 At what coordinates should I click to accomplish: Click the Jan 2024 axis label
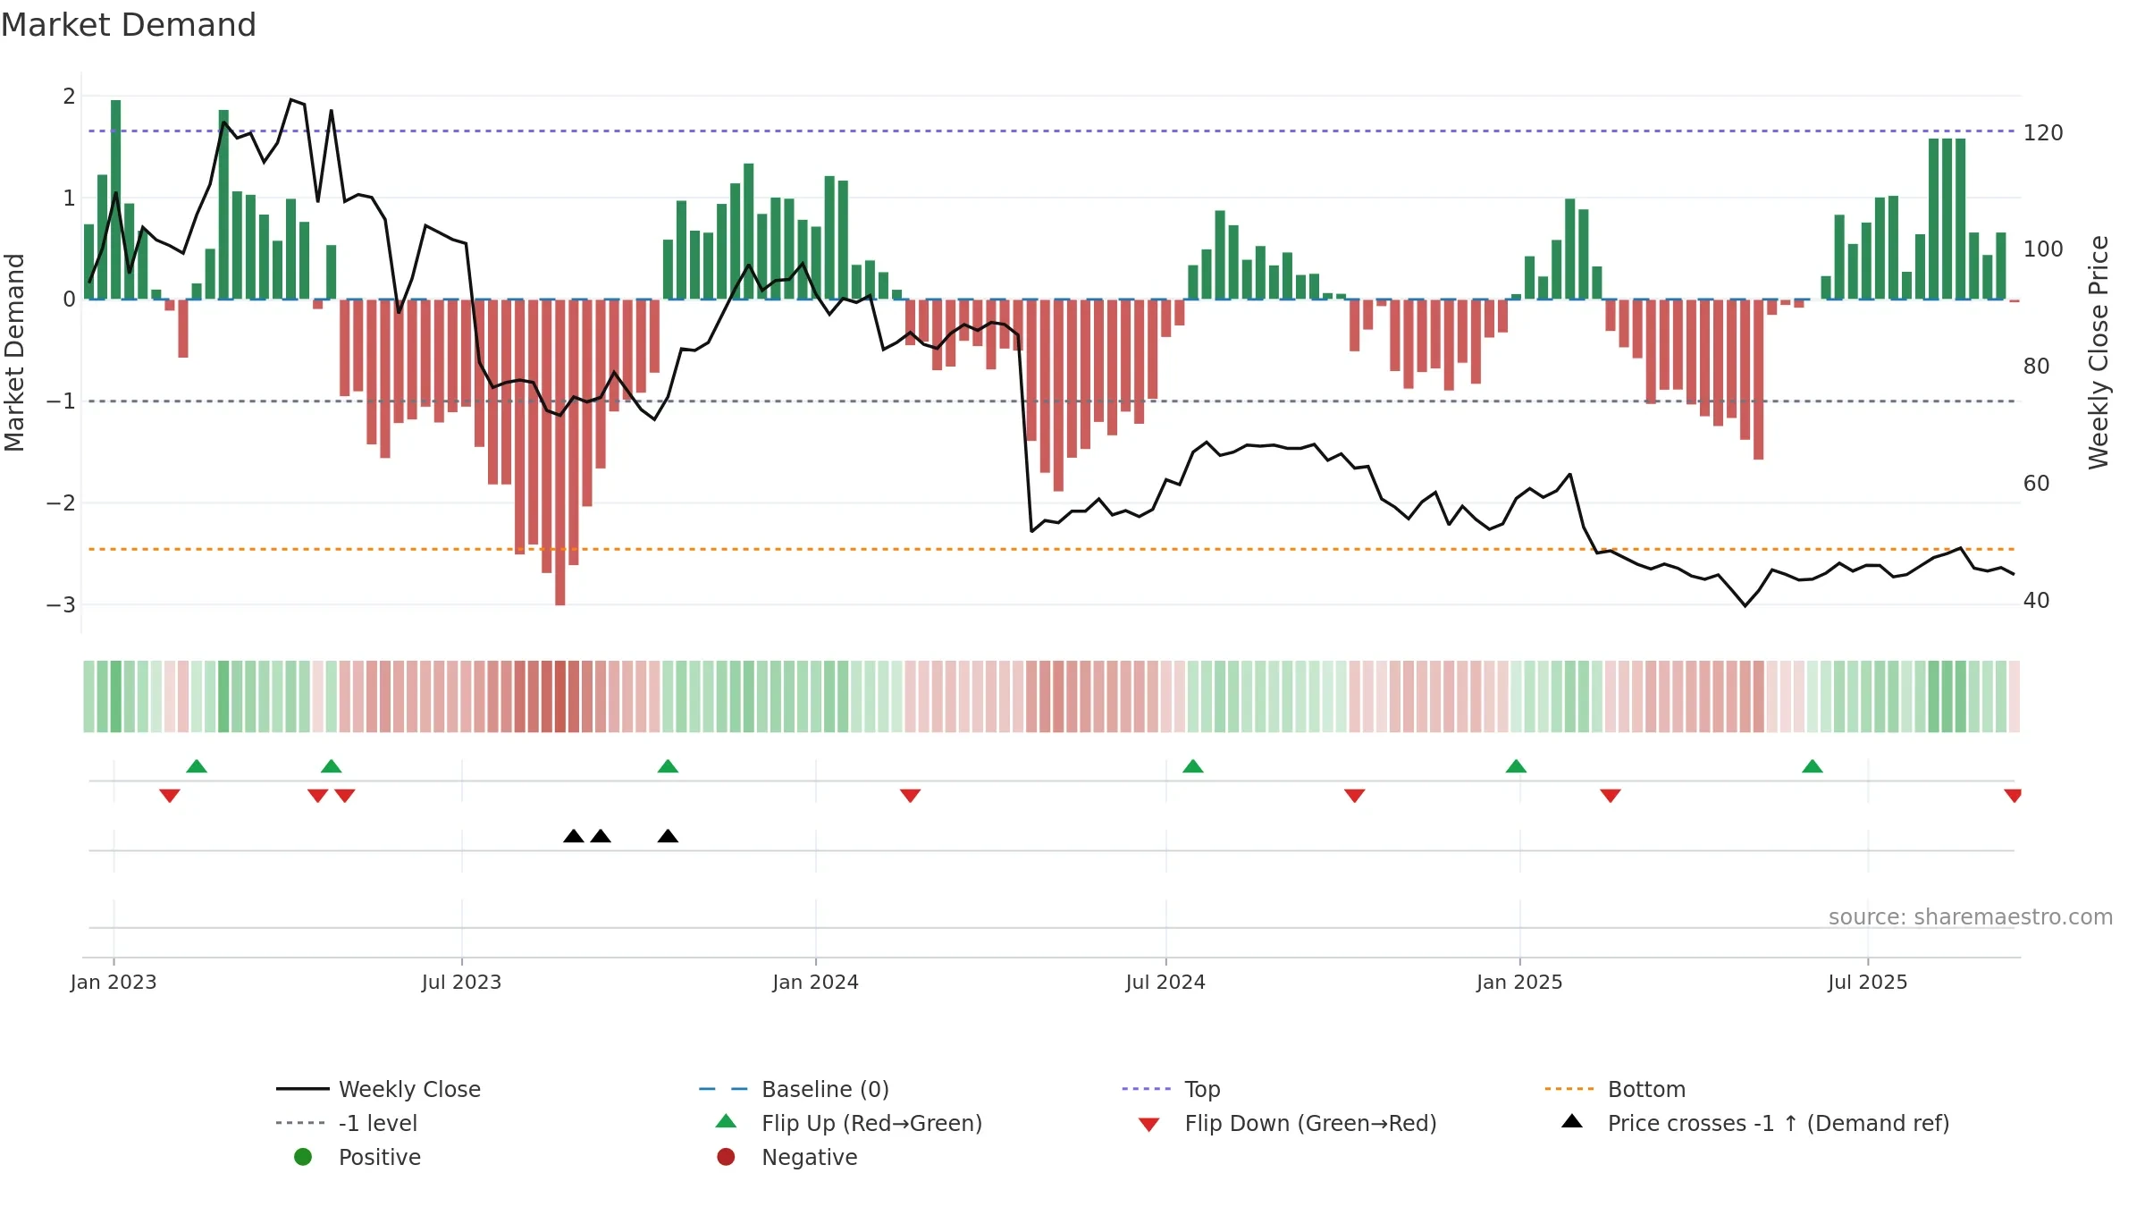point(815,983)
